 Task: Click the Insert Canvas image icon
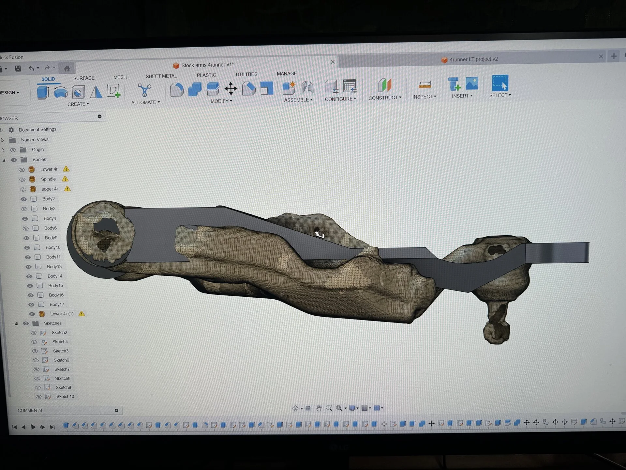[x=472, y=84]
